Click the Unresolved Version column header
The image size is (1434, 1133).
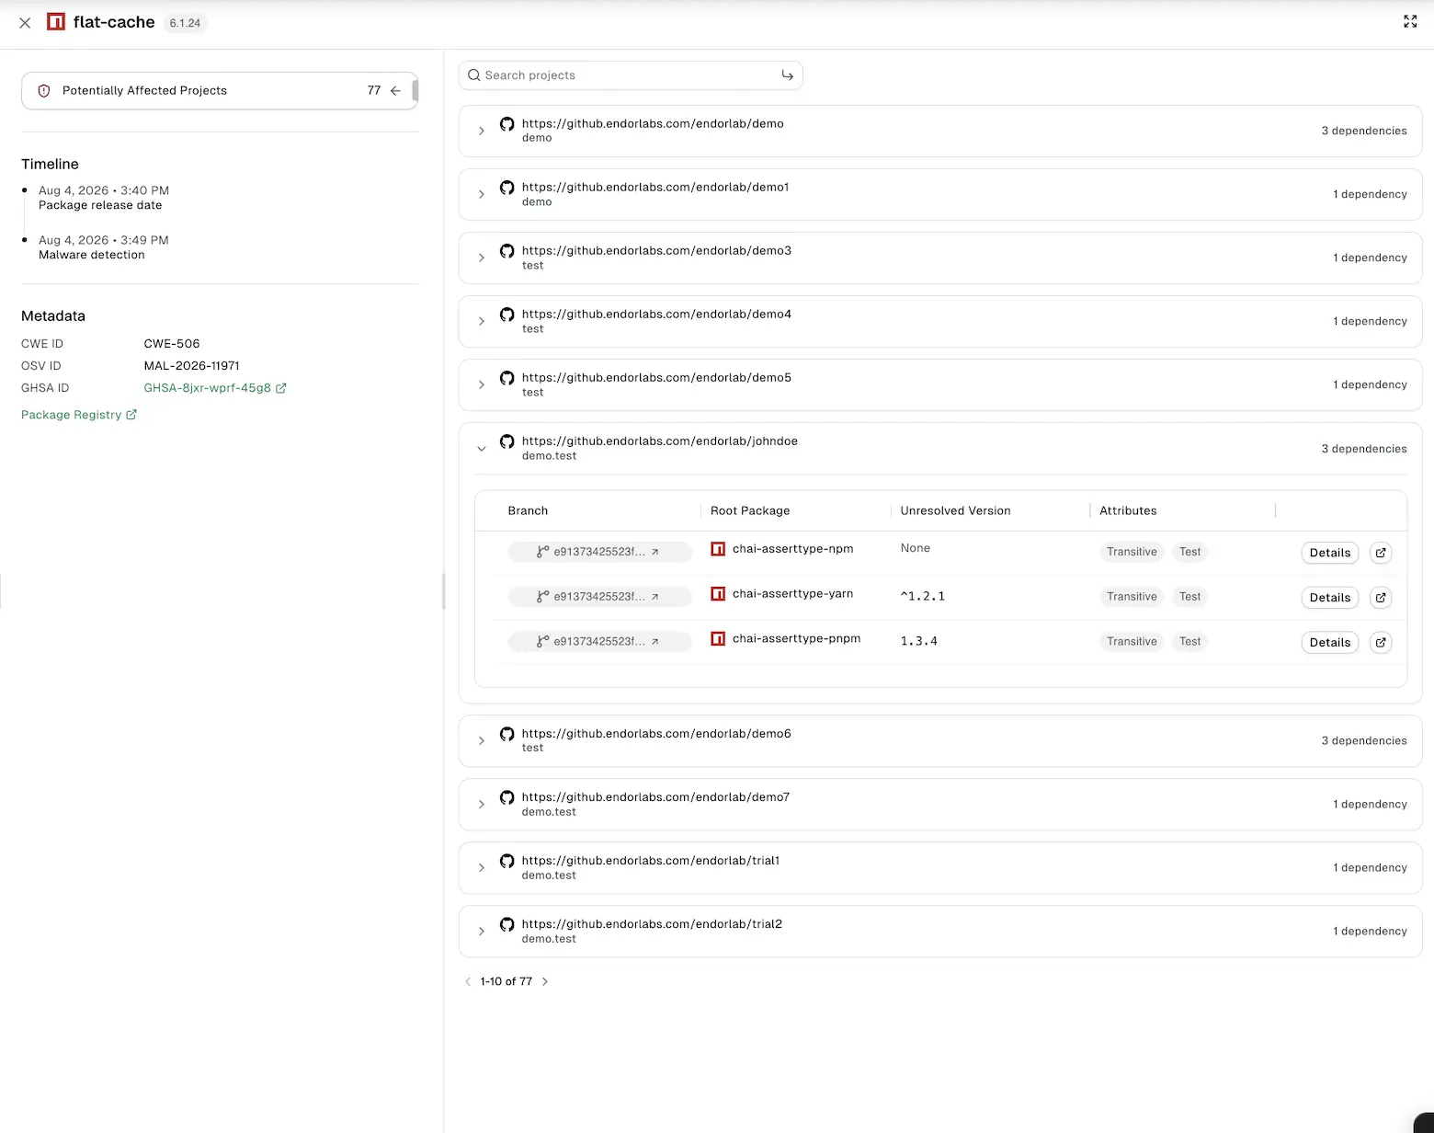(955, 511)
